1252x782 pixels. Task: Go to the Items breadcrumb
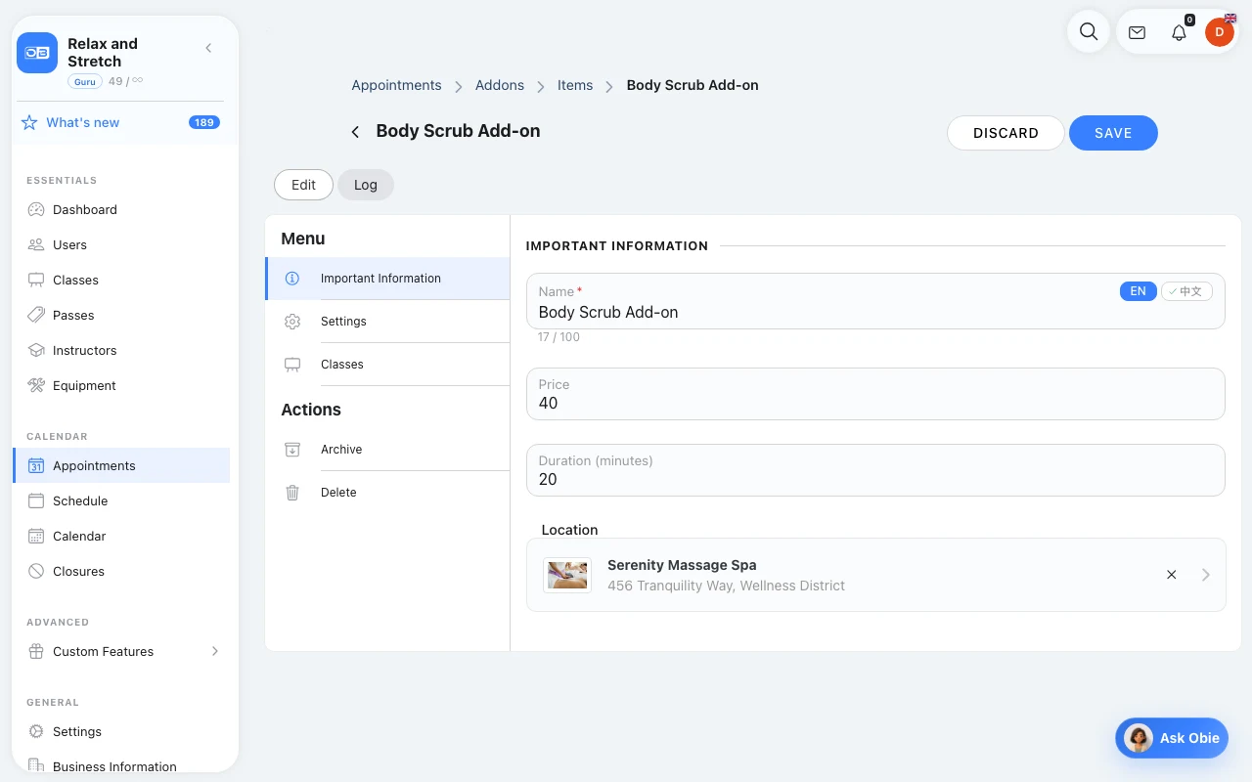(575, 85)
